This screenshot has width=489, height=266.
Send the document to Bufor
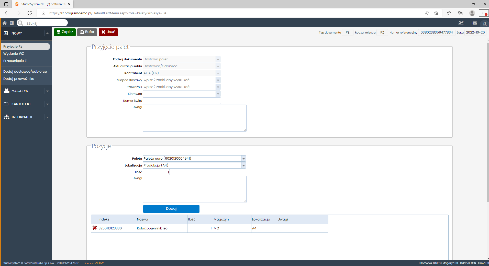tap(87, 32)
